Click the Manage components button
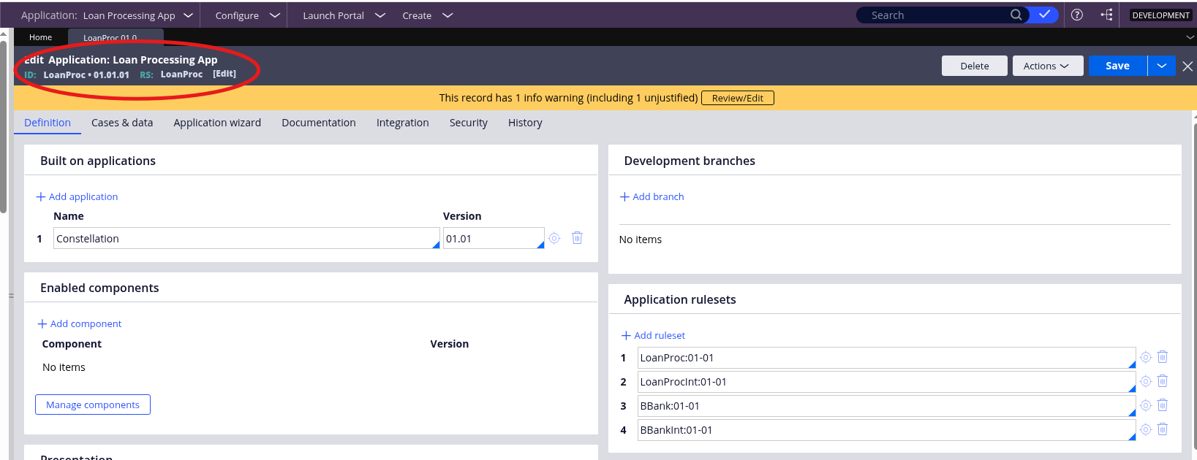The width and height of the screenshot is (1197, 460). tap(93, 405)
